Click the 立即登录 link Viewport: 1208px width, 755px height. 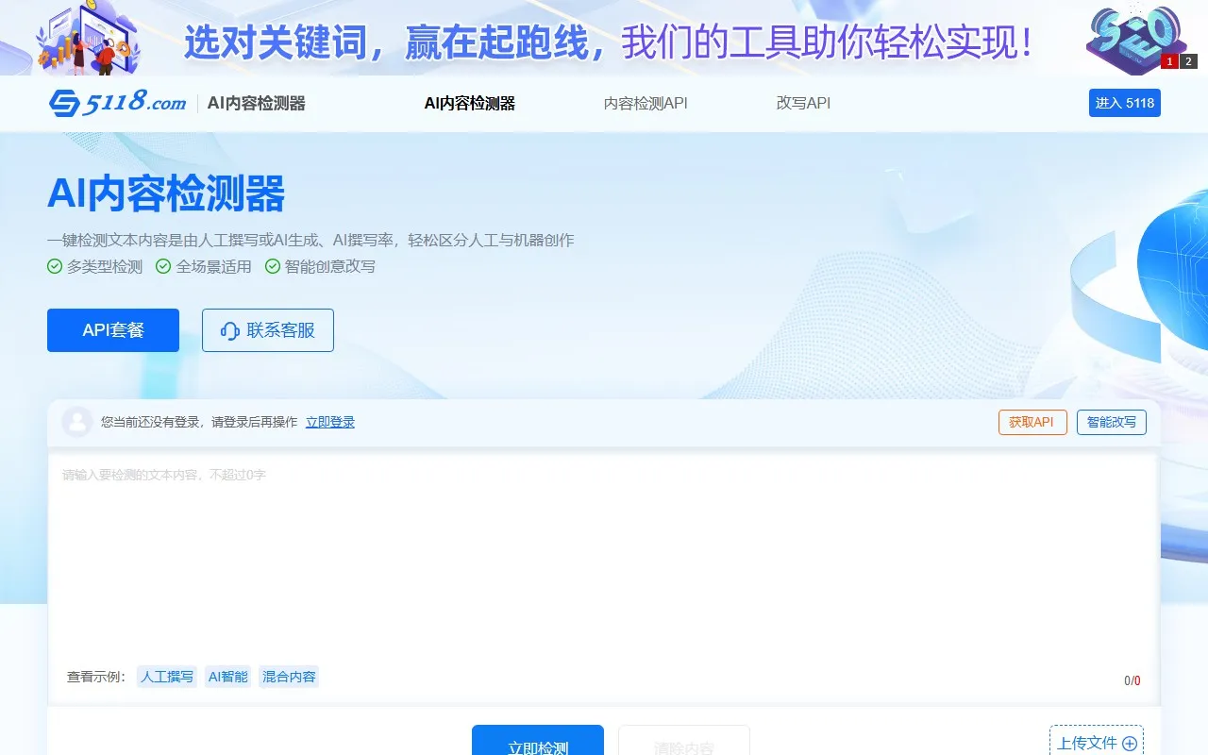click(x=330, y=422)
